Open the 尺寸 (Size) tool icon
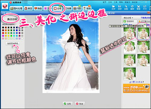Image resolution: width=151 pixels, height=109 pixels. [x=145, y=8]
